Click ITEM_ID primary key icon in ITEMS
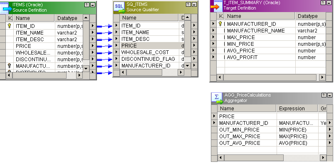The width and height of the screenshot is (334, 164). (x=9, y=26)
